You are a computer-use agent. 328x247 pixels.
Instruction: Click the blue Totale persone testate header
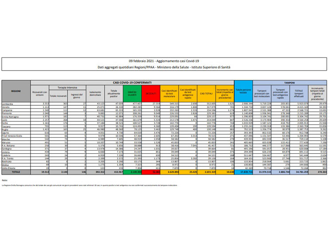pyautogui.click(x=244, y=92)
